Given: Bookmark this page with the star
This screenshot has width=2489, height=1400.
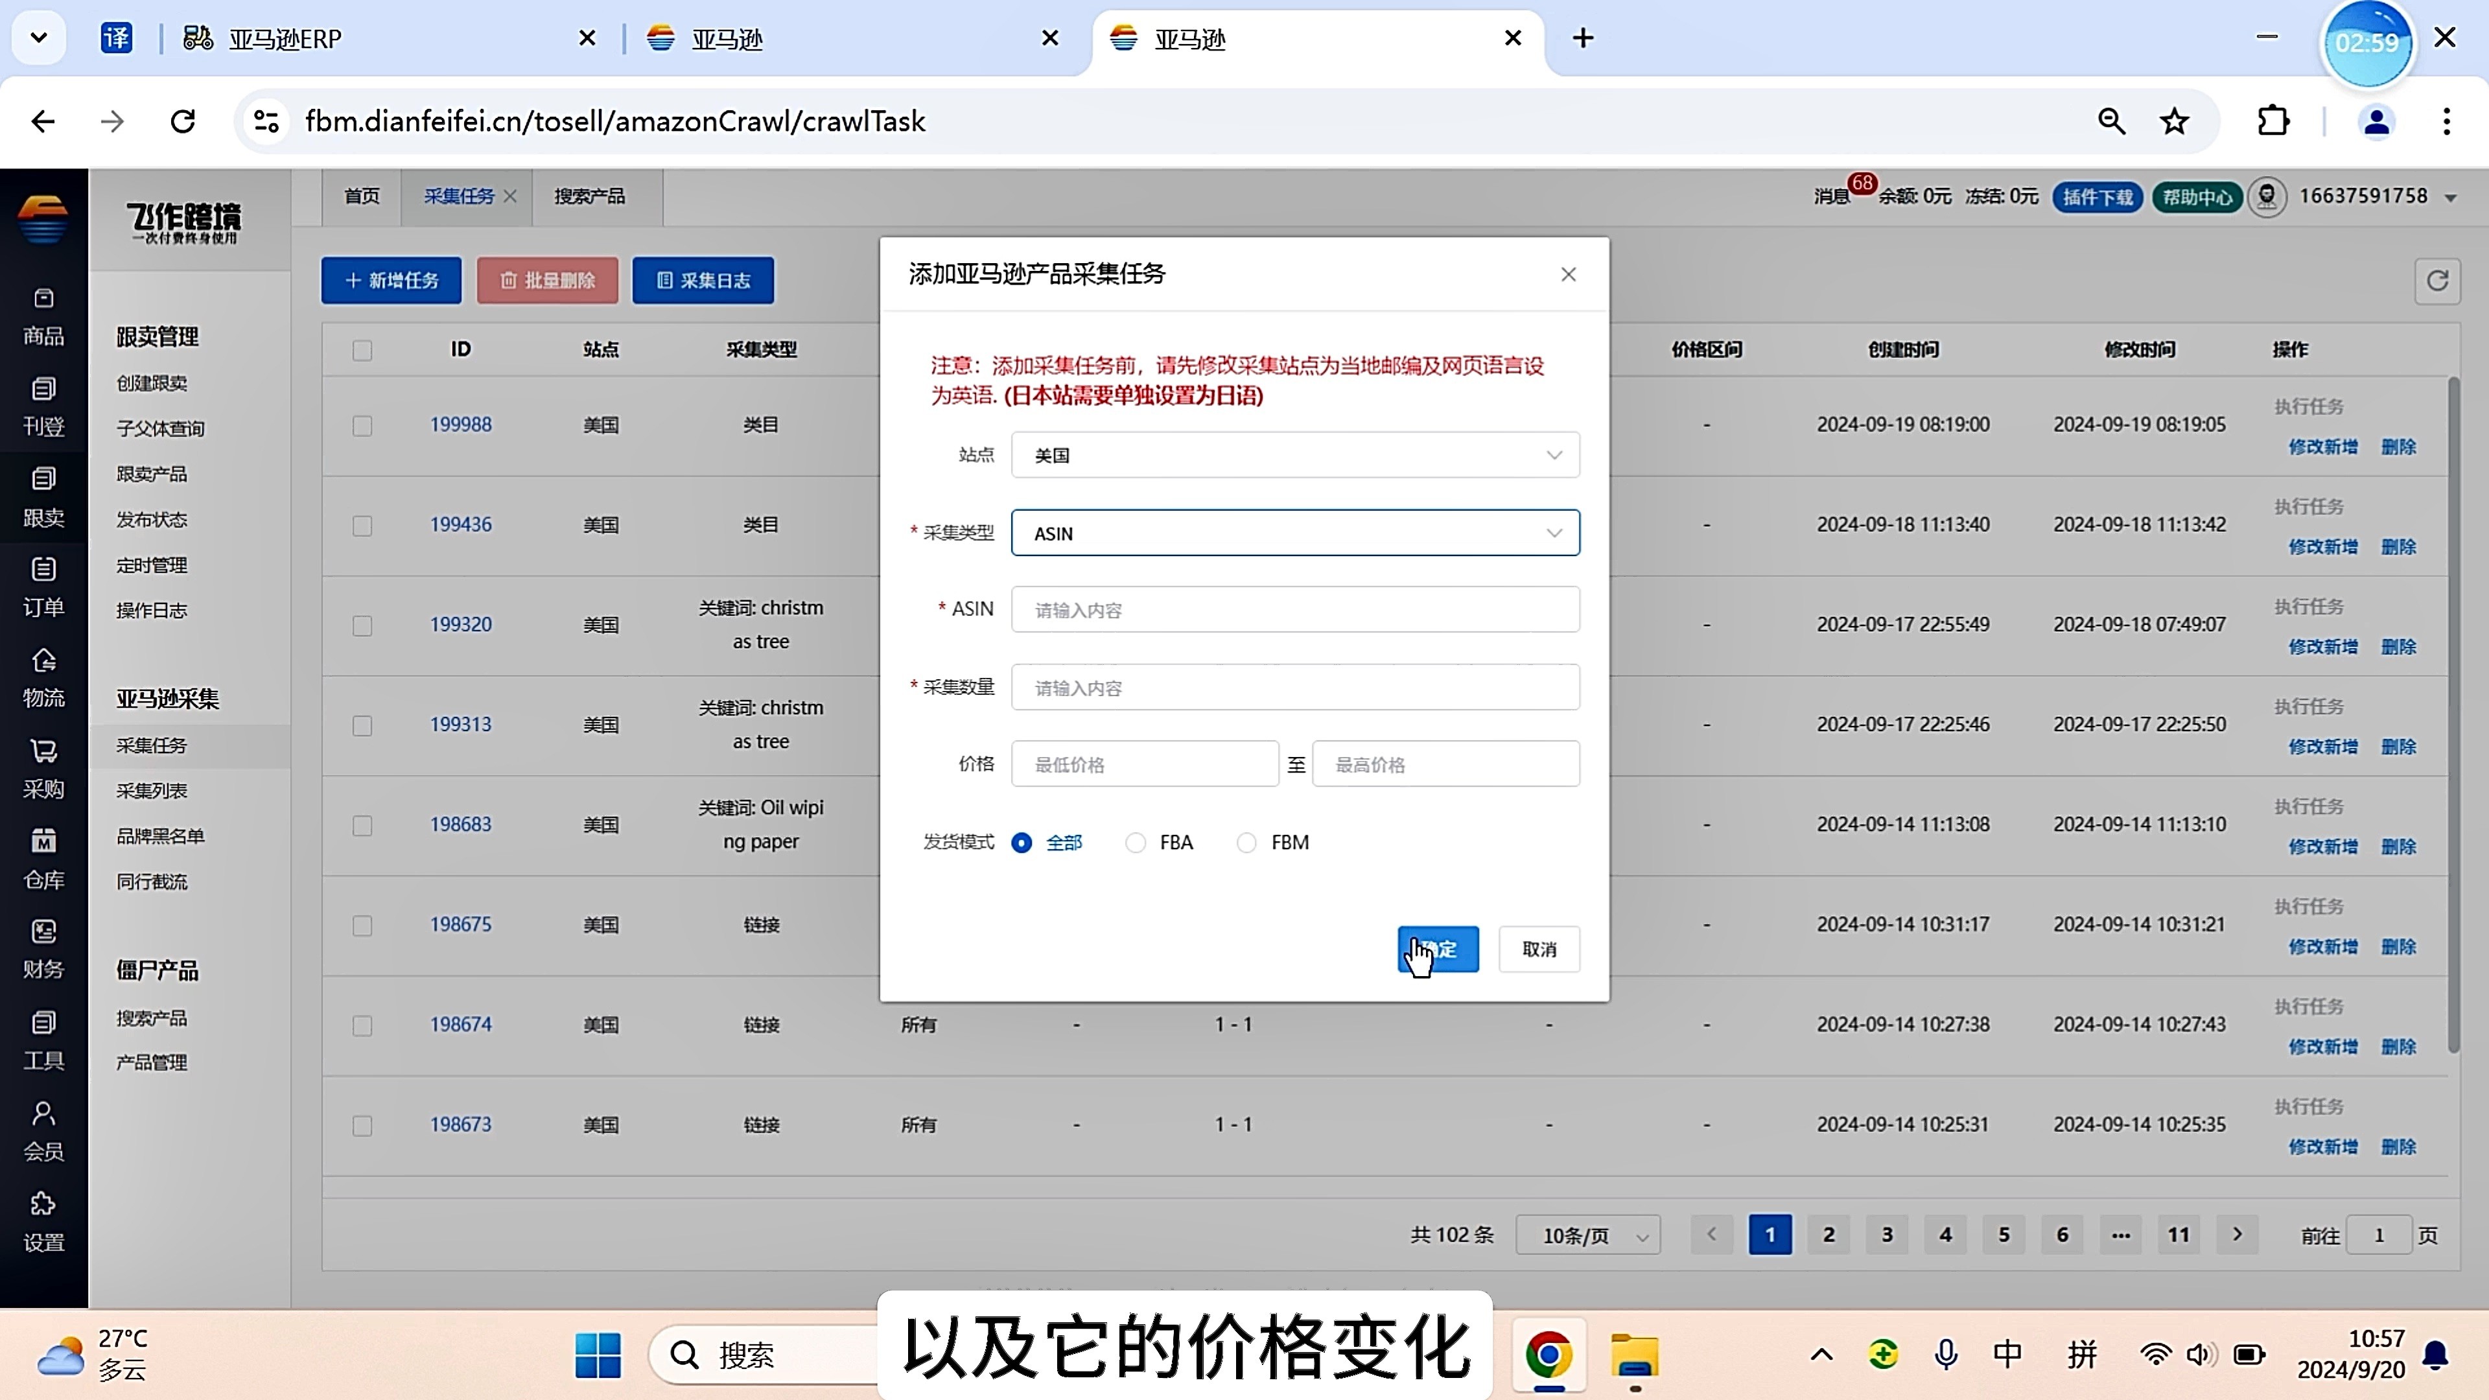Looking at the screenshot, I should (2174, 122).
